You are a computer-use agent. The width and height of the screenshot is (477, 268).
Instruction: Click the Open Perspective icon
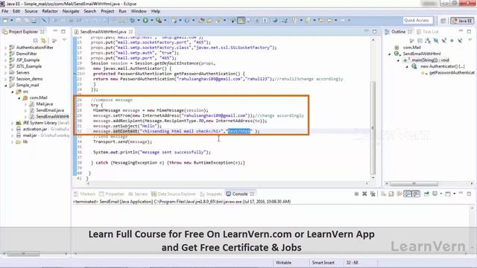click(x=443, y=21)
